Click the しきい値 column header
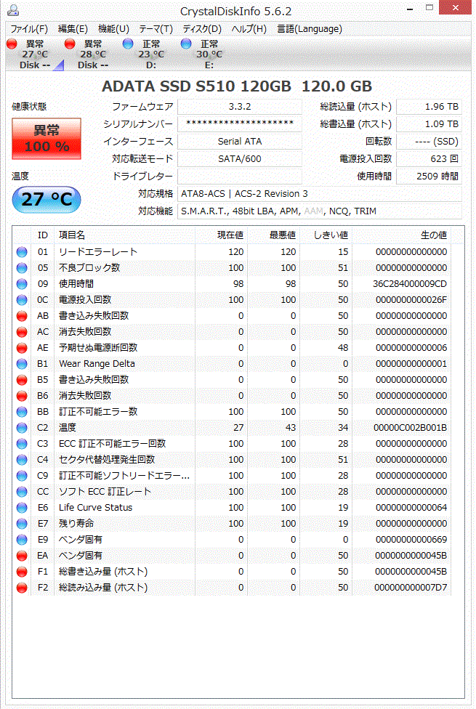 pyautogui.click(x=326, y=235)
